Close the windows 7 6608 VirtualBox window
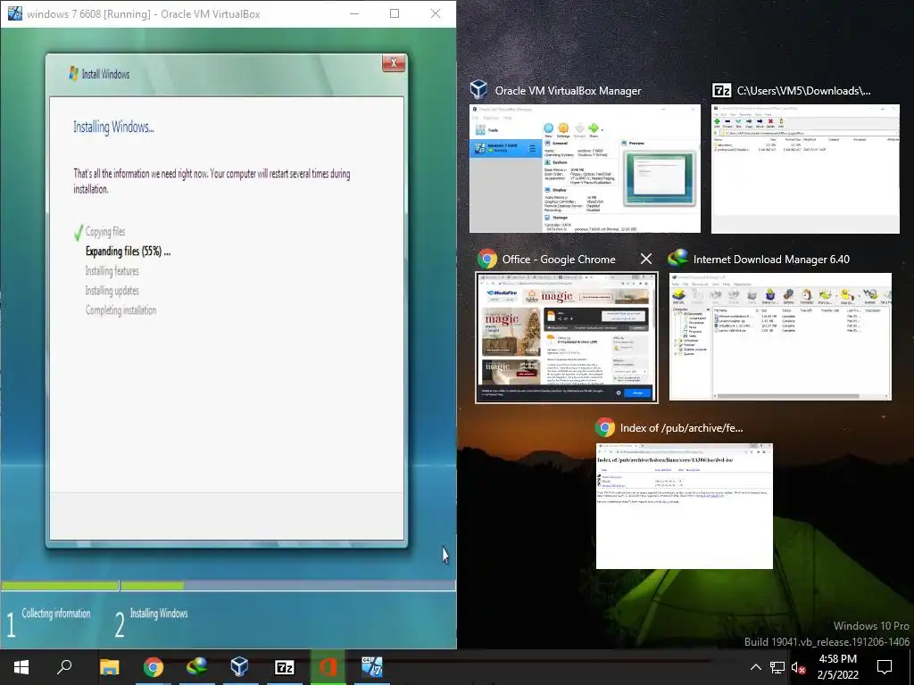 pyautogui.click(x=436, y=13)
